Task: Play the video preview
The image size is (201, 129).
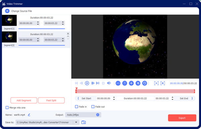Action: [87, 83]
